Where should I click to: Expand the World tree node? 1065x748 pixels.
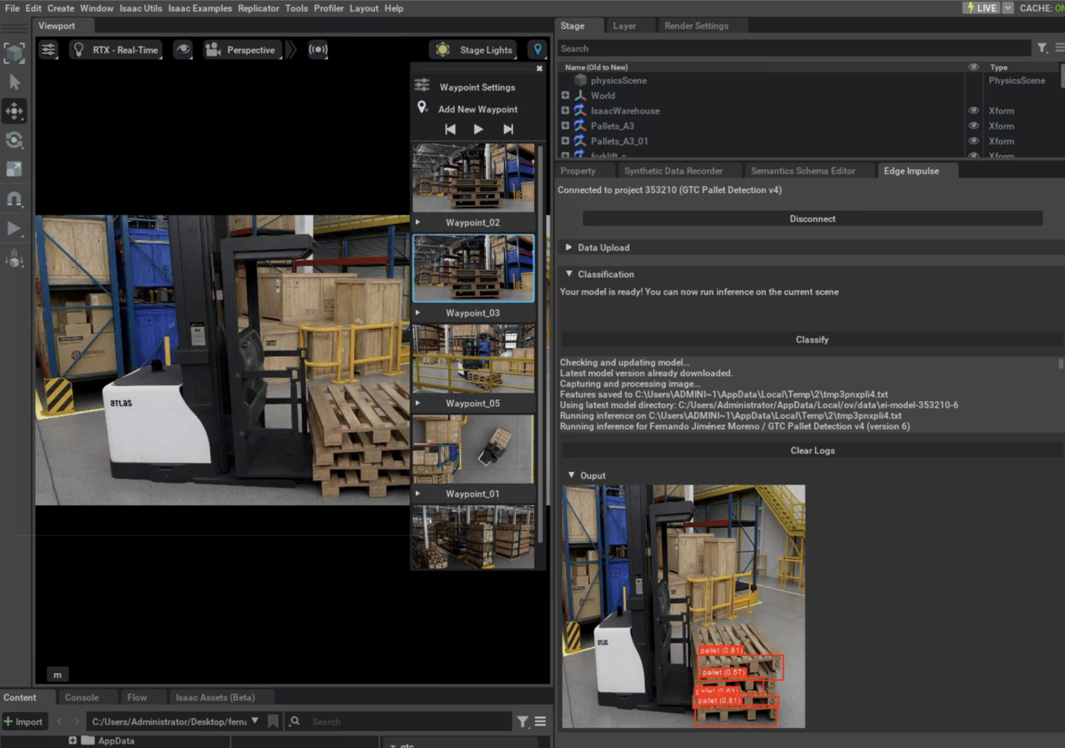(565, 96)
